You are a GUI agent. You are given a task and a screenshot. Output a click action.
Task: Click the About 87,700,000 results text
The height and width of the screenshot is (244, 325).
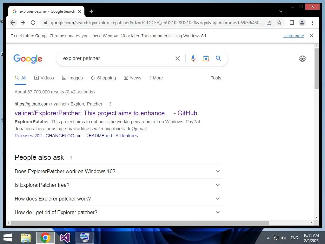coord(55,92)
